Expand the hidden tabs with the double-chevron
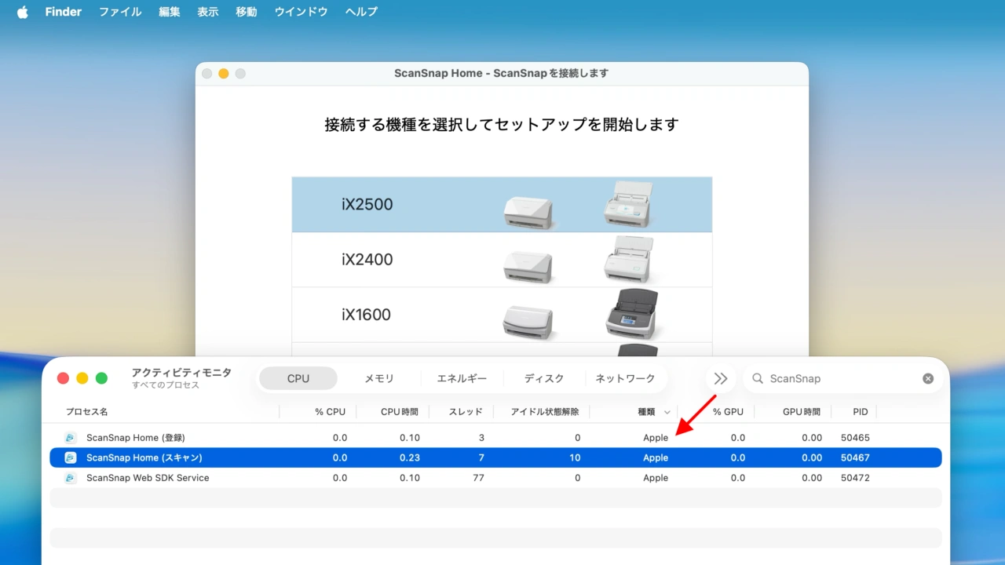The width and height of the screenshot is (1005, 565). [720, 378]
